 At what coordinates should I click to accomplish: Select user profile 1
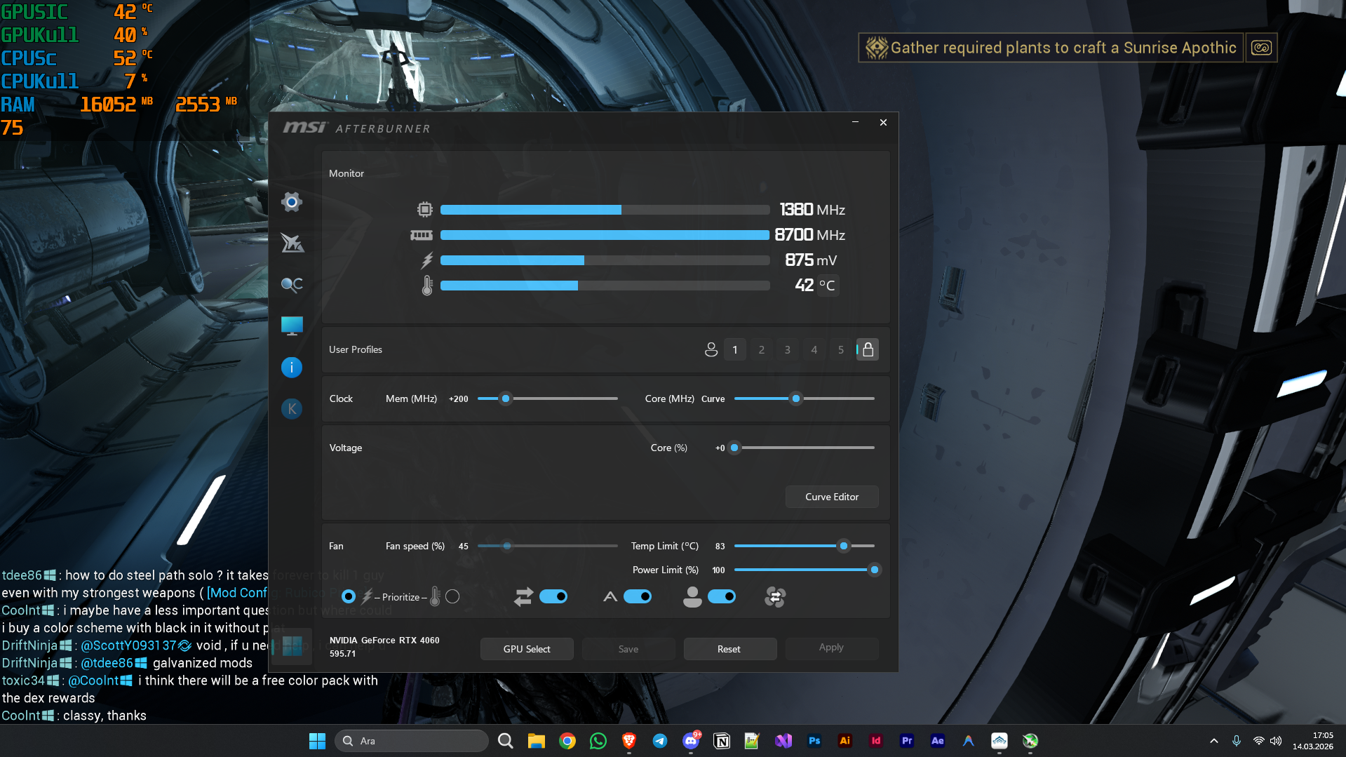(735, 349)
